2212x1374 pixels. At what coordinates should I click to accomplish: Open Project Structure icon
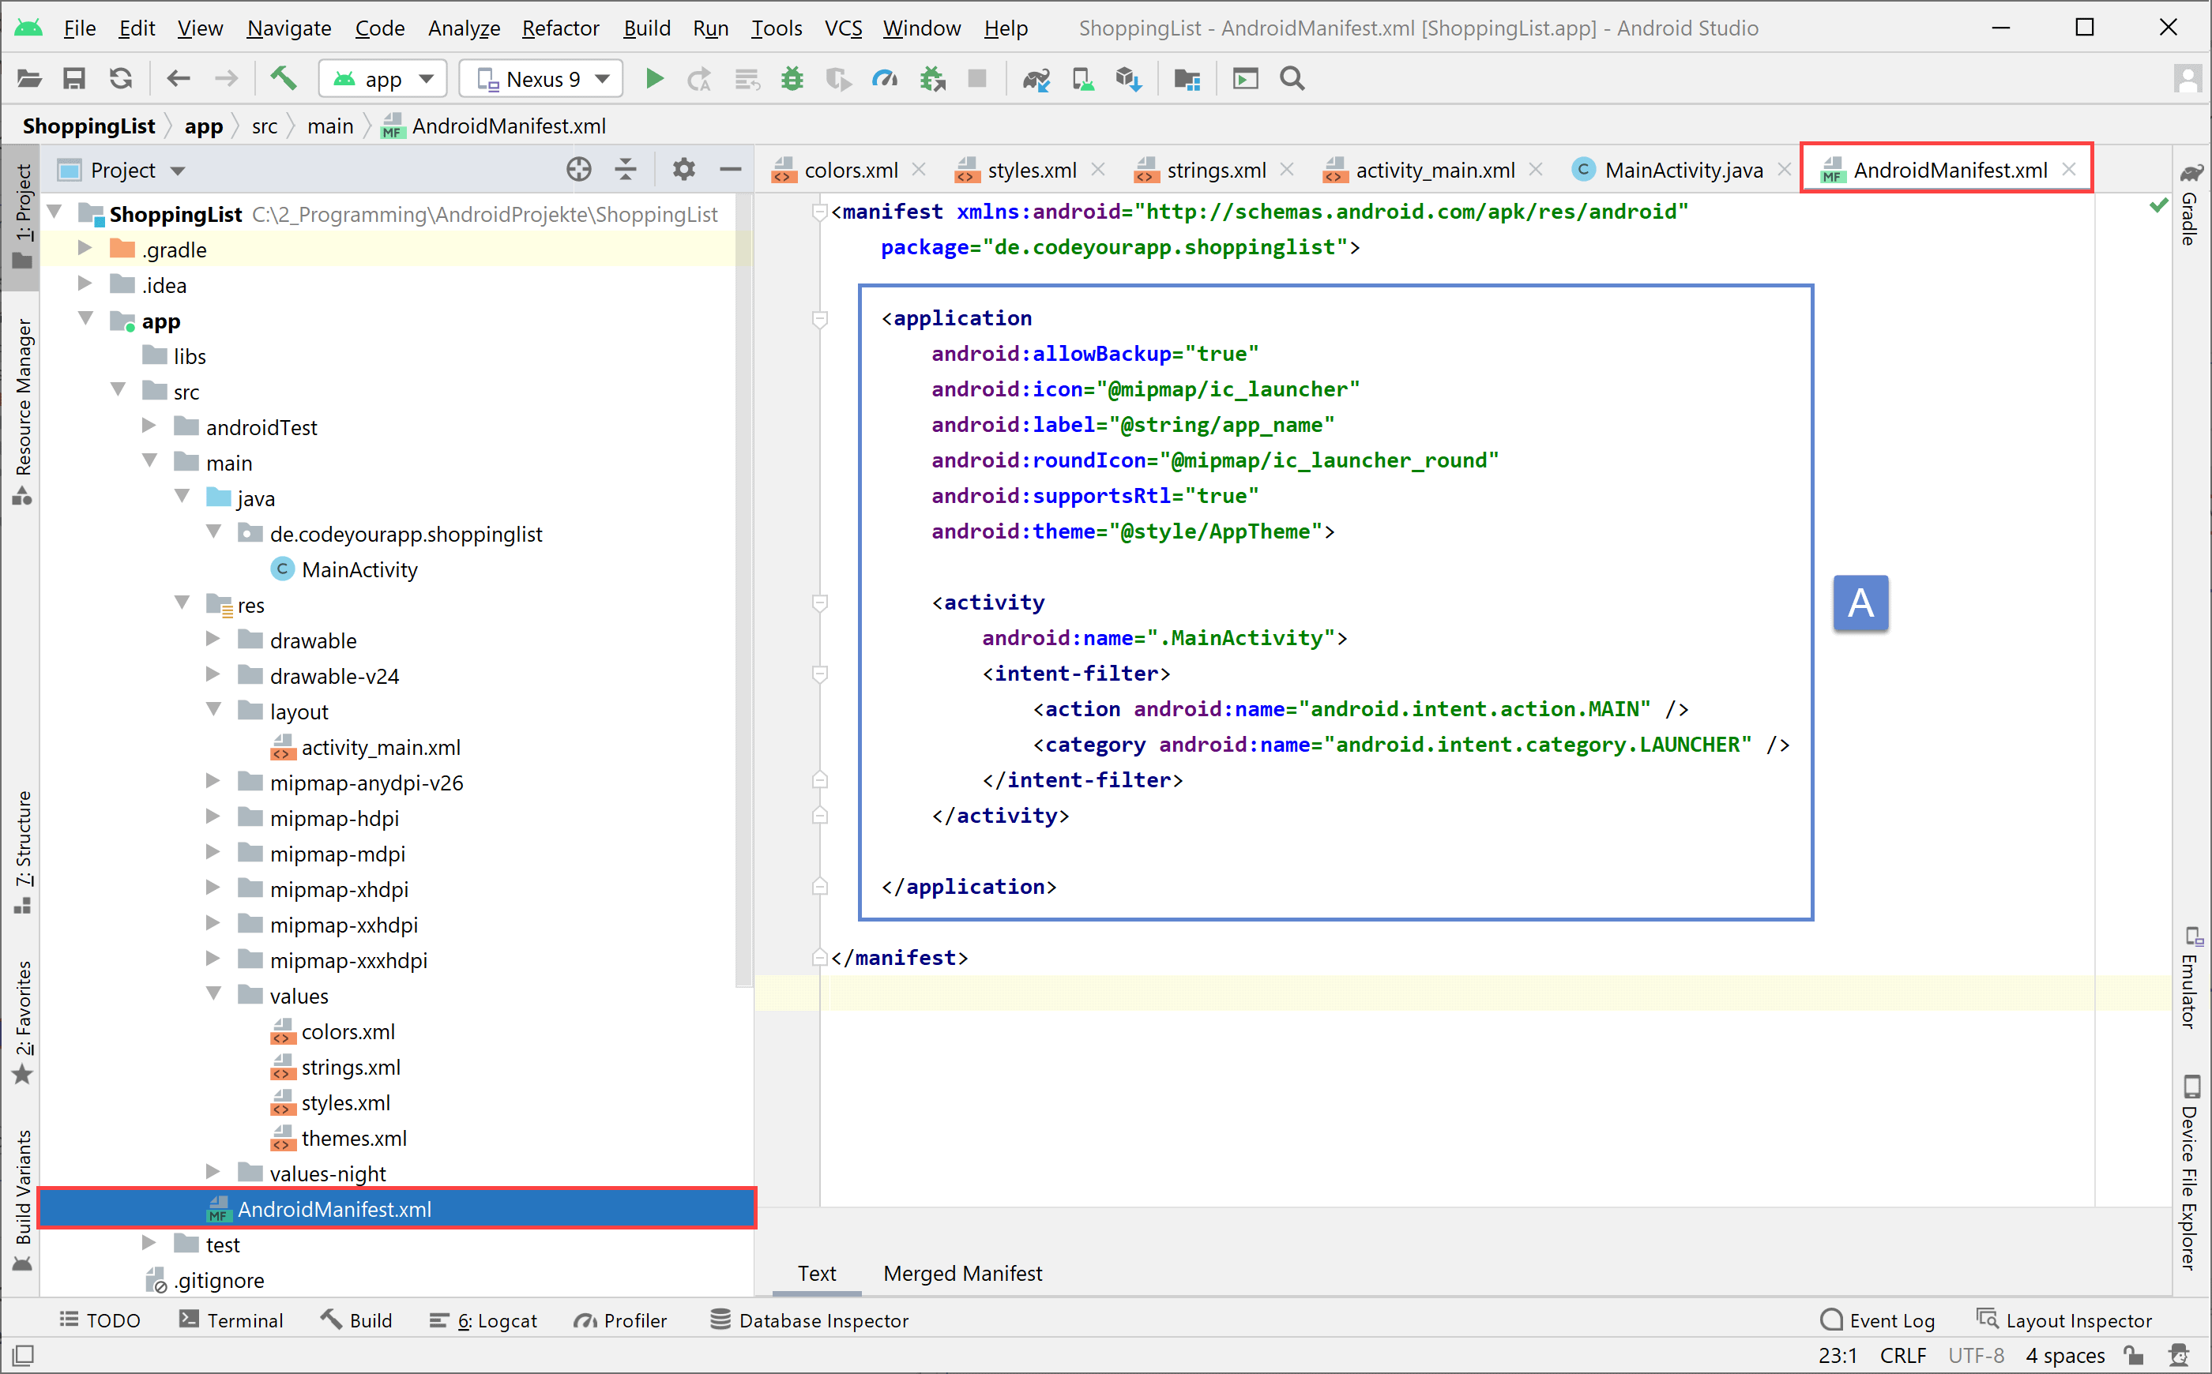(1187, 79)
